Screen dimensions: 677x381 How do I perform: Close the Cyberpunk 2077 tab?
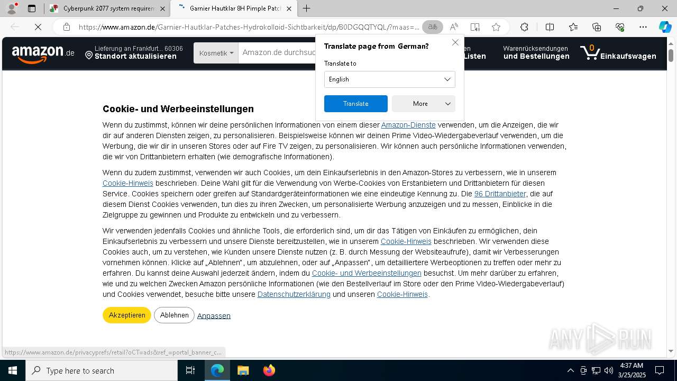click(162, 8)
